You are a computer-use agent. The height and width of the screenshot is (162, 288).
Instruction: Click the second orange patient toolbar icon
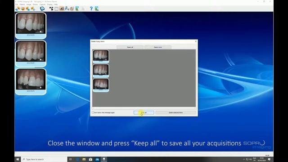tap(23, 9)
